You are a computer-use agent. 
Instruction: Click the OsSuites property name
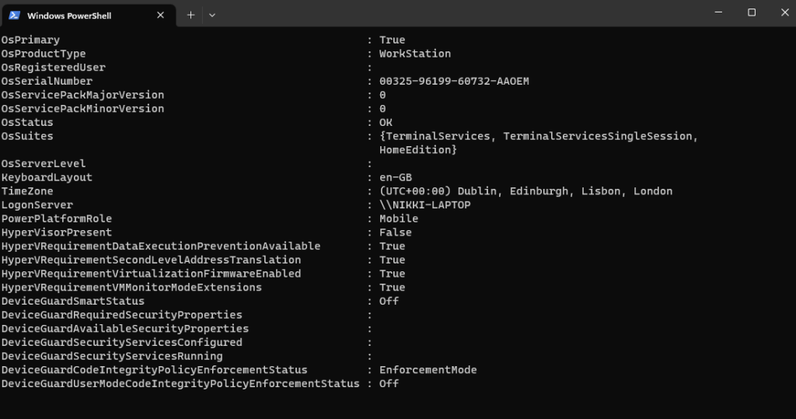coord(27,136)
